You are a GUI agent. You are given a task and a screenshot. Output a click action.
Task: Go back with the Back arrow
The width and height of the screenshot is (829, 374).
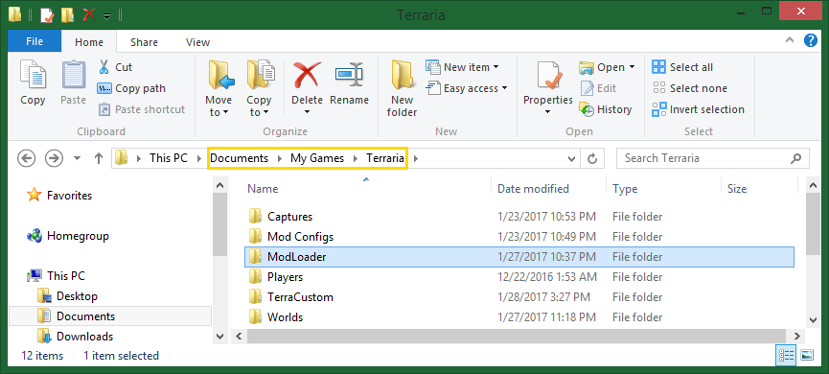(x=27, y=157)
